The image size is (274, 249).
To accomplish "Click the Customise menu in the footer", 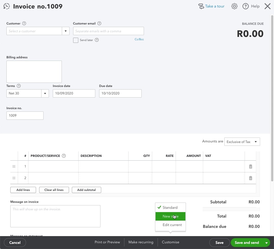I will click(170, 242).
